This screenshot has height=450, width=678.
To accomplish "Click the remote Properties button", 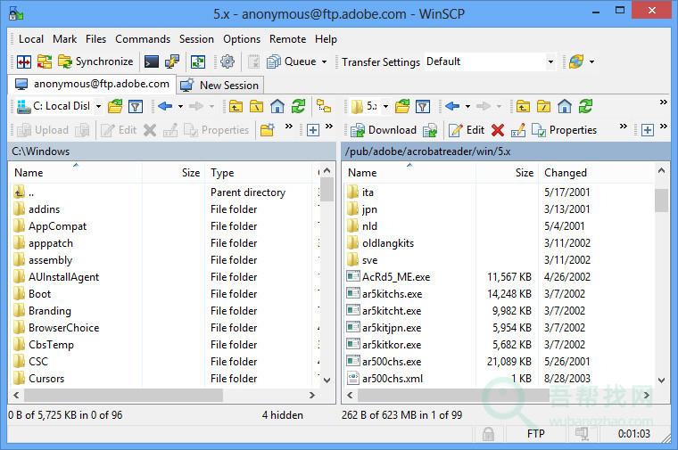I will 565,130.
